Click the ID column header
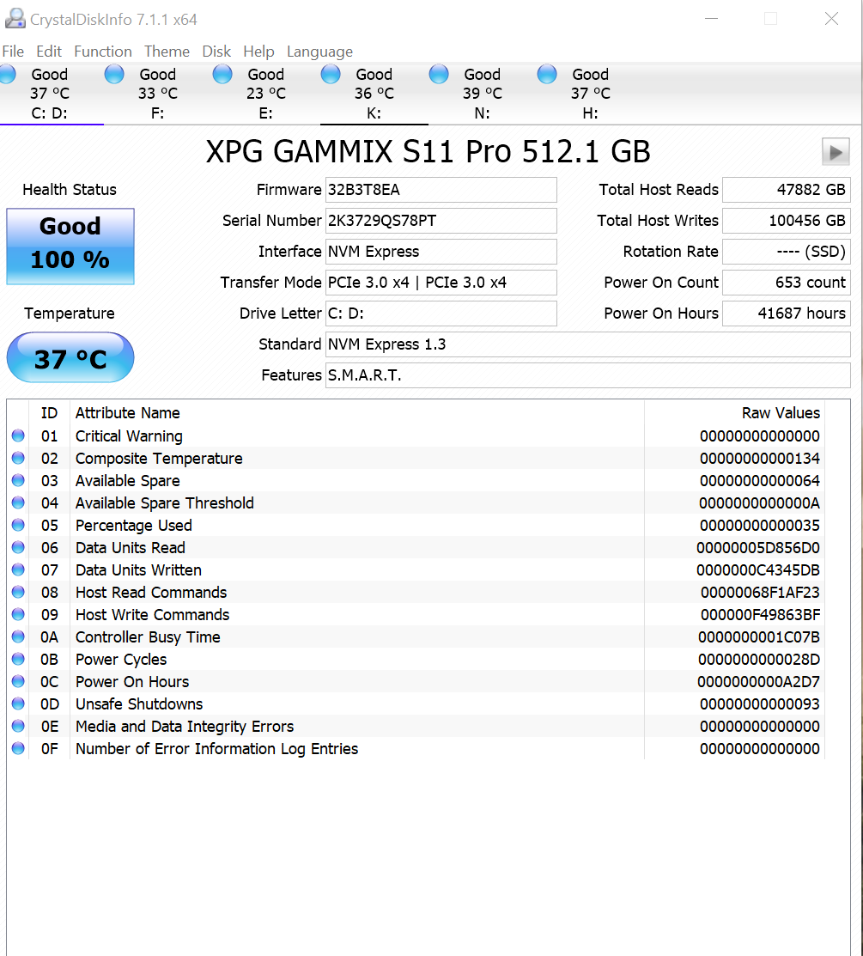Viewport: 863px width, 956px height. tap(49, 413)
